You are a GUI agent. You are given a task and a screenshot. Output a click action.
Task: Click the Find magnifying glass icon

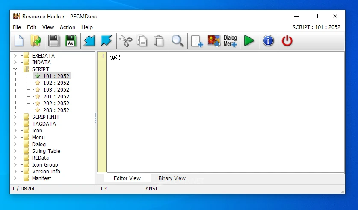pos(178,41)
